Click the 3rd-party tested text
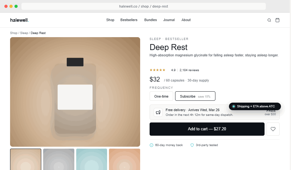This screenshot has height=170, width=291. [207, 145]
